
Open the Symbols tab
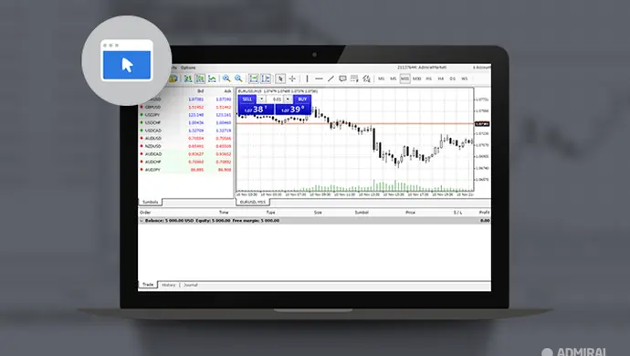[151, 202]
